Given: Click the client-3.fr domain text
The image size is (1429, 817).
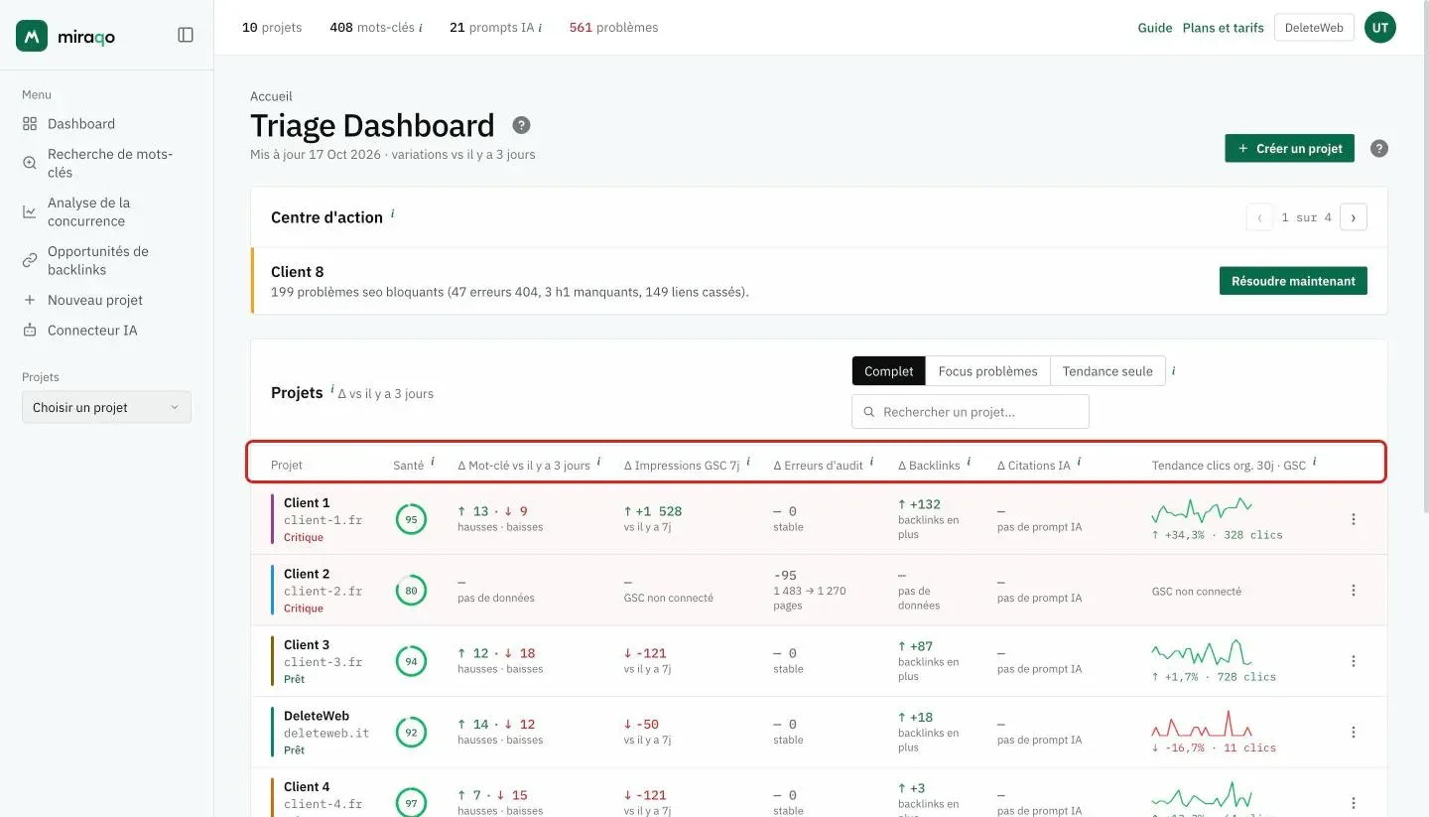Looking at the screenshot, I should click(x=324, y=662).
